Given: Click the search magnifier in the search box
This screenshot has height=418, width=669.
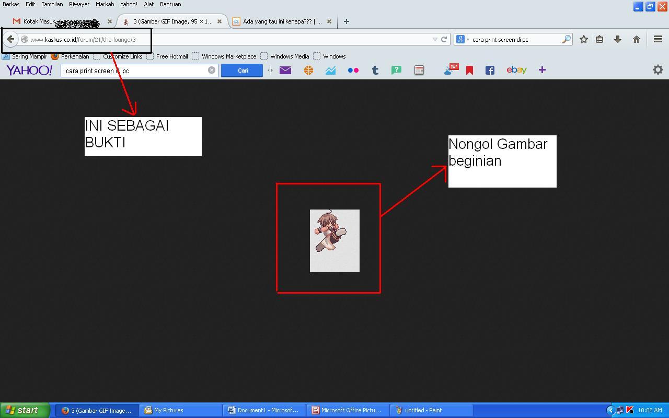Looking at the screenshot, I should (x=566, y=39).
